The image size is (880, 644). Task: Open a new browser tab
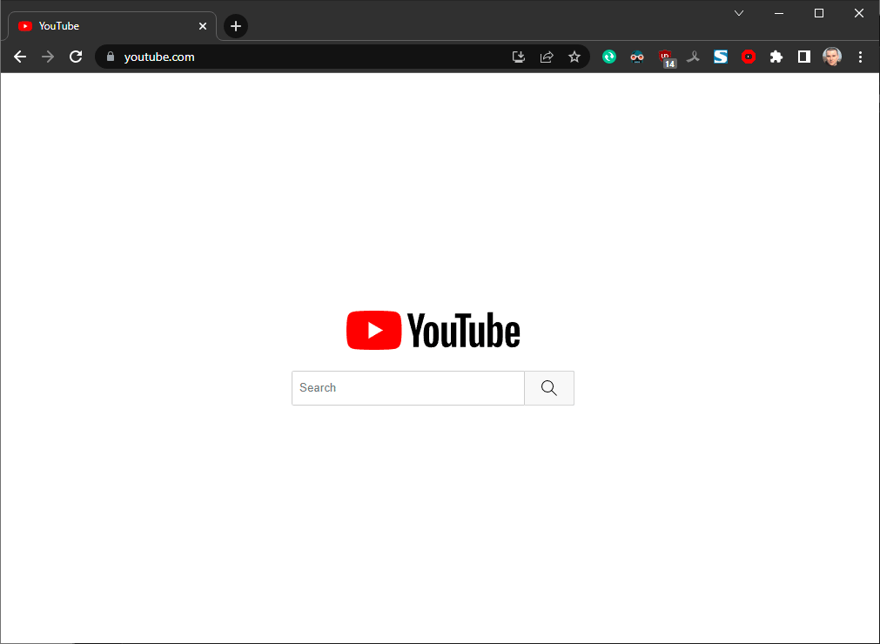pos(235,25)
